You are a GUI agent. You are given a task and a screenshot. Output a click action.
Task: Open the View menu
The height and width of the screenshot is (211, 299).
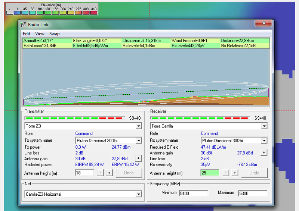pyautogui.click(x=40, y=34)
